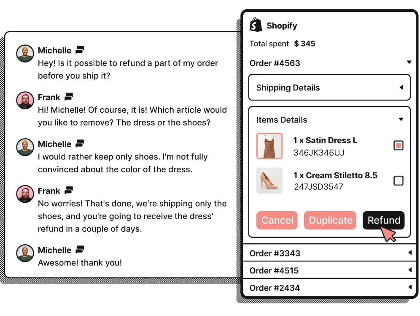The image size is (420, 316).
Task: Collapse Order #4563 with its arrow
Action: (x=409, y=62)
